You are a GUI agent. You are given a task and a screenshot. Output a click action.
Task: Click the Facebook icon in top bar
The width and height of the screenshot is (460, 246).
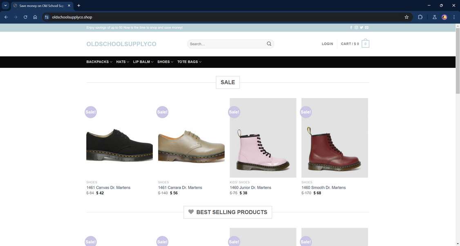pos(351,28)
